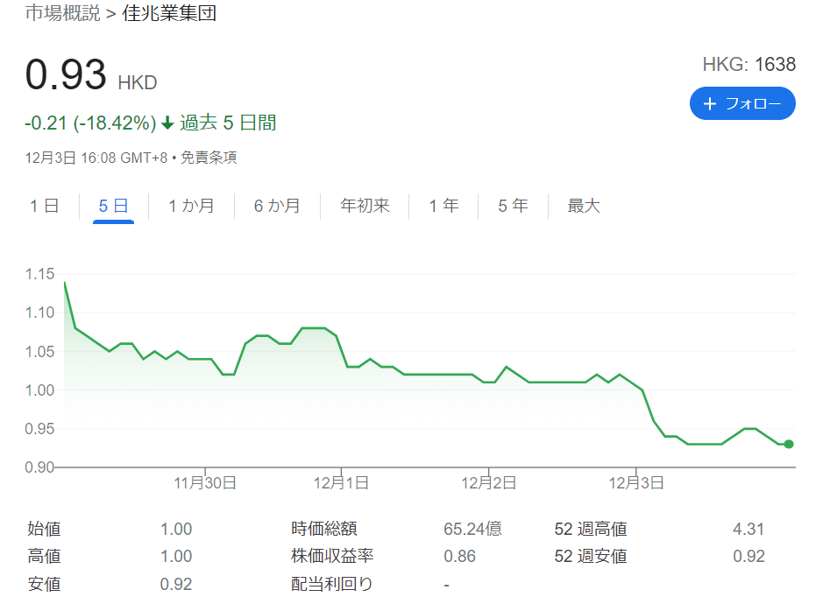Click the フォロー follow button
Viewport: 830px width, 604px height.
pyautogui.click(x=742, y=103)
